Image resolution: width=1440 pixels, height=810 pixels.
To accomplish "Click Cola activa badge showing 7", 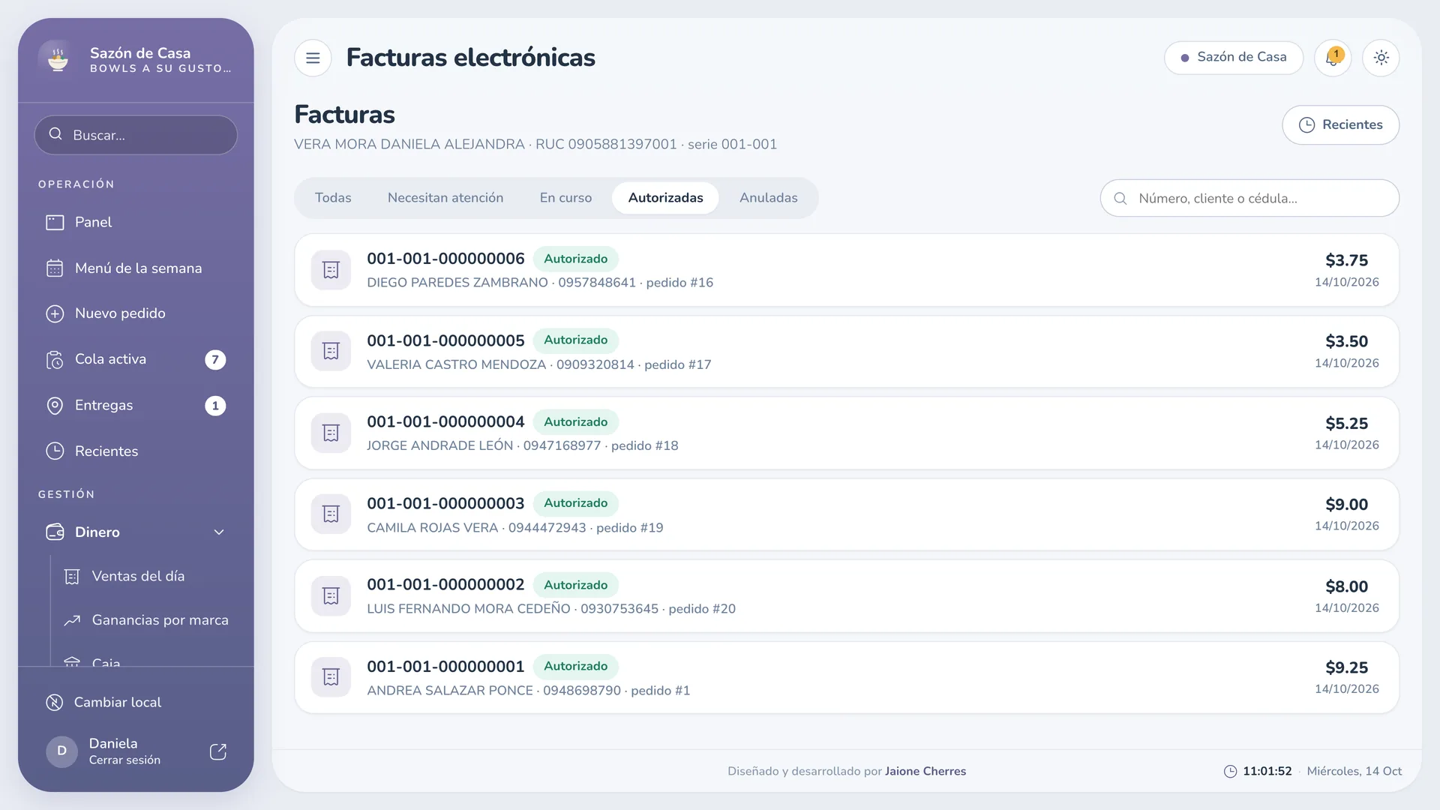I will click(x=215, y=360).
